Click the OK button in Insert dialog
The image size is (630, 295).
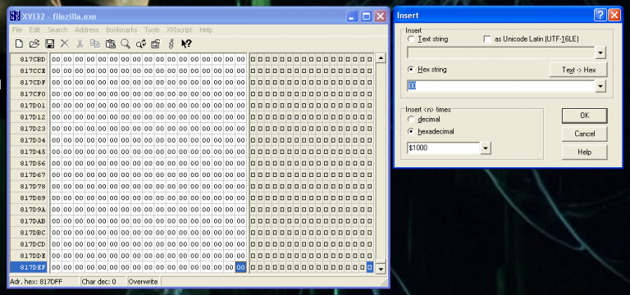(x=584, y=116)
